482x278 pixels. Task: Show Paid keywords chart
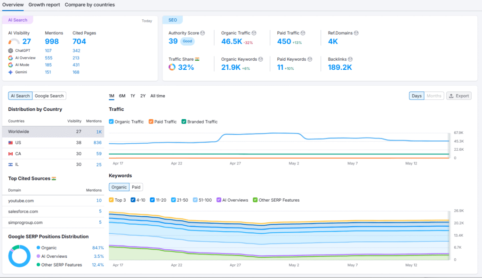click(136, 187)
